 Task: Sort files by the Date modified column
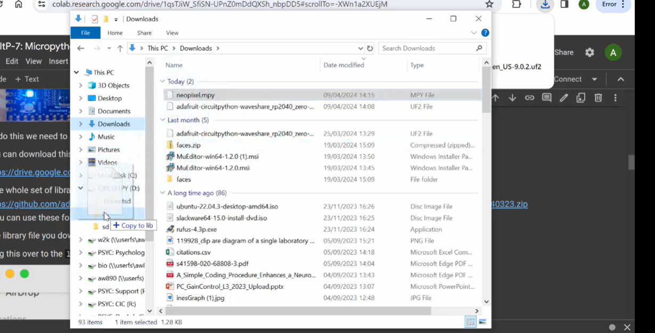point(343,65)
